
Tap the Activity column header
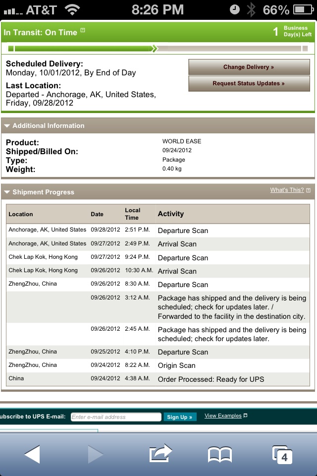click(171, 214)
